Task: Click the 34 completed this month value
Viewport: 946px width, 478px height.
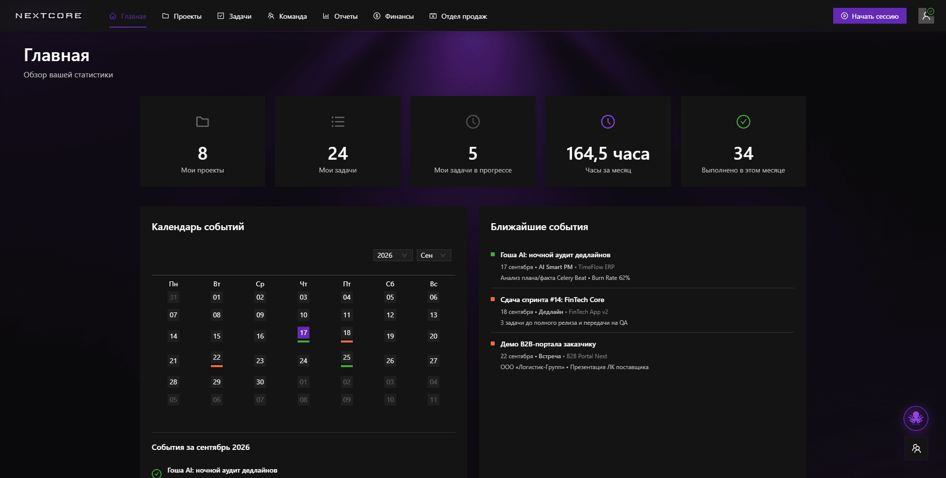Action: point(743,154)
